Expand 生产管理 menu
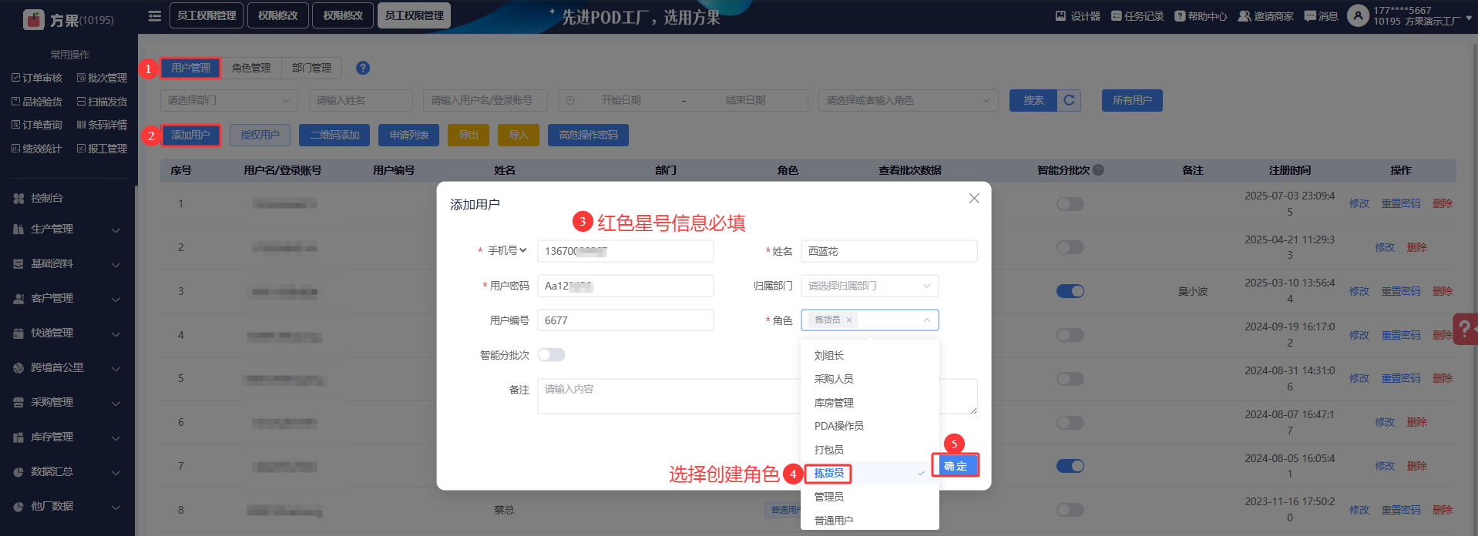Image resolution: width=1478 pixels, height=536 pixels. click(x=67, y=229)
